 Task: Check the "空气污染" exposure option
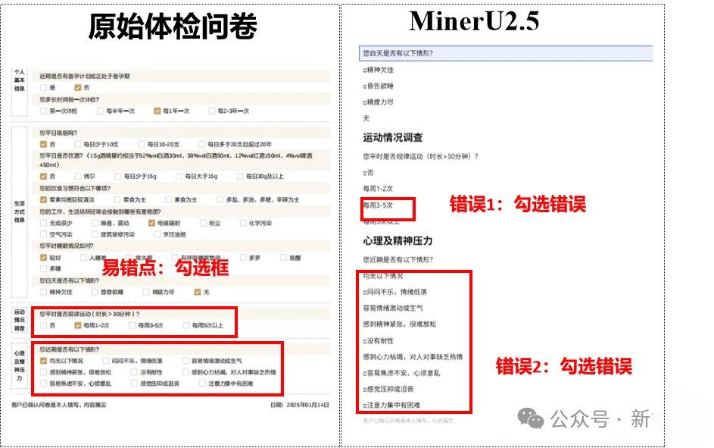pyautogui.click(x=42, y=233)
